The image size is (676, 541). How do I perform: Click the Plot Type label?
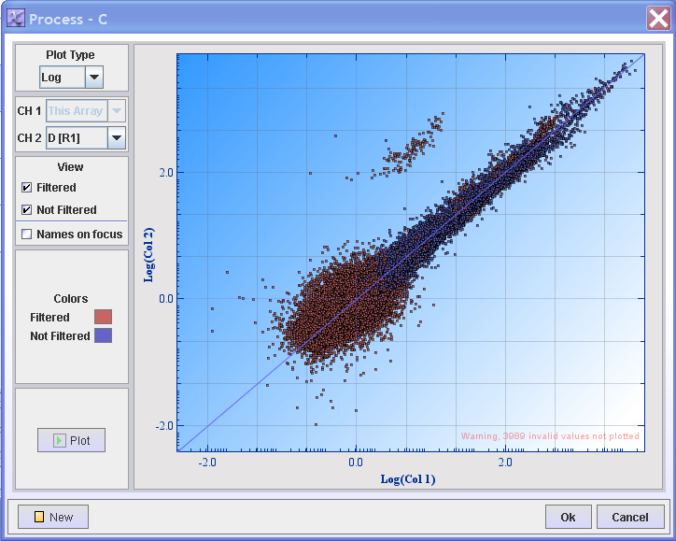(x=70, y=55)
